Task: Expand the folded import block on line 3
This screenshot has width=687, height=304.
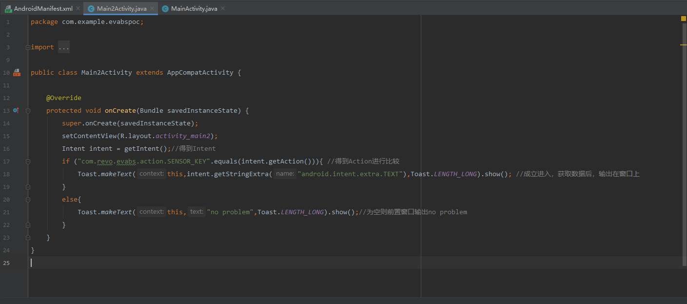Action: coord(28,47)
